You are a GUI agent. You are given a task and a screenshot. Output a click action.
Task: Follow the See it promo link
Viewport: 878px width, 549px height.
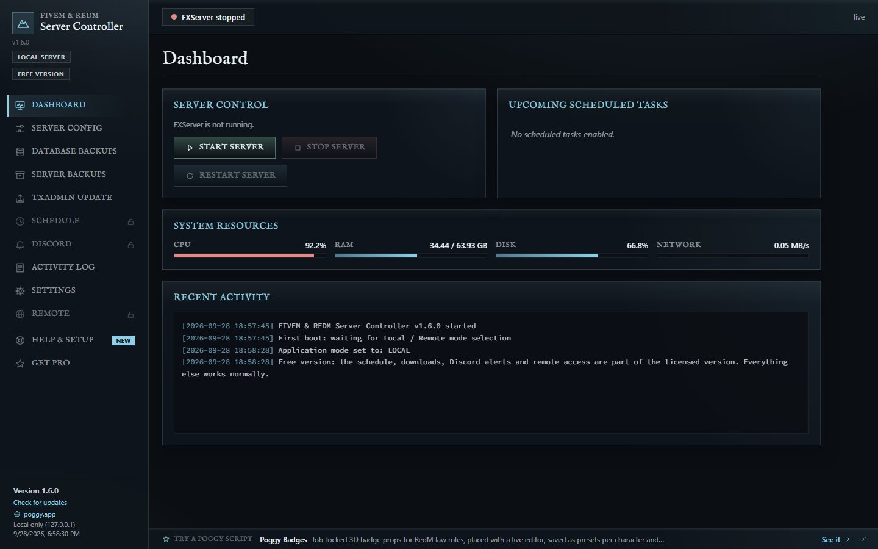835,539
